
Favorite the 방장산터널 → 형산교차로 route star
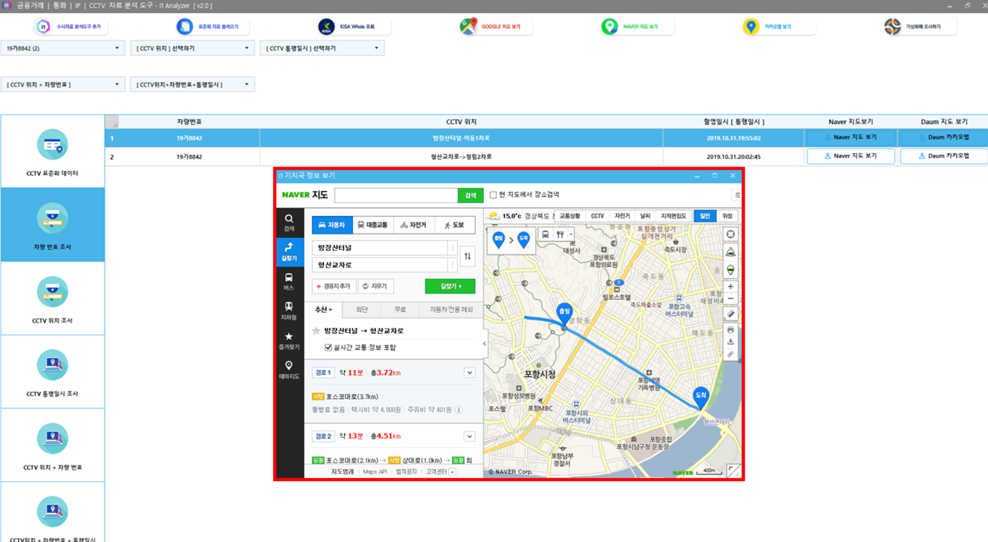316,331
